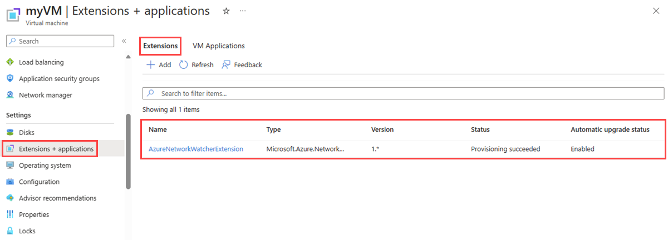Select the Extensions tab
The image size is (668, 240).
coord(160,46)
